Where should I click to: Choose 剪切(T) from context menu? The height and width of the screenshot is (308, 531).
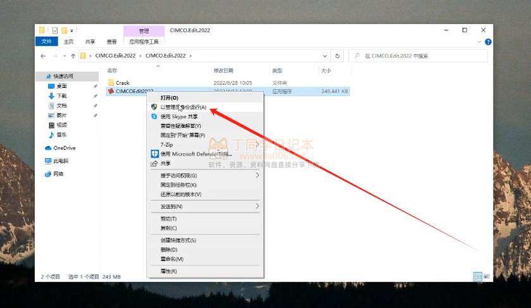[x=205, y=219]
